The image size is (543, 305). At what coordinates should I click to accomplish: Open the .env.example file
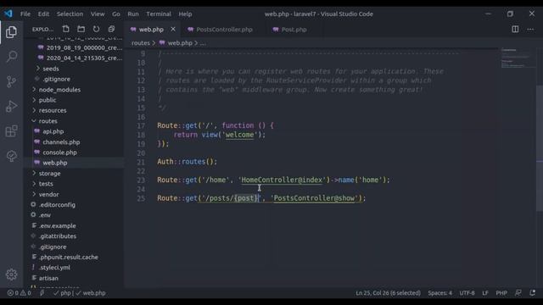pyautogui.click(x=58, y=226)
